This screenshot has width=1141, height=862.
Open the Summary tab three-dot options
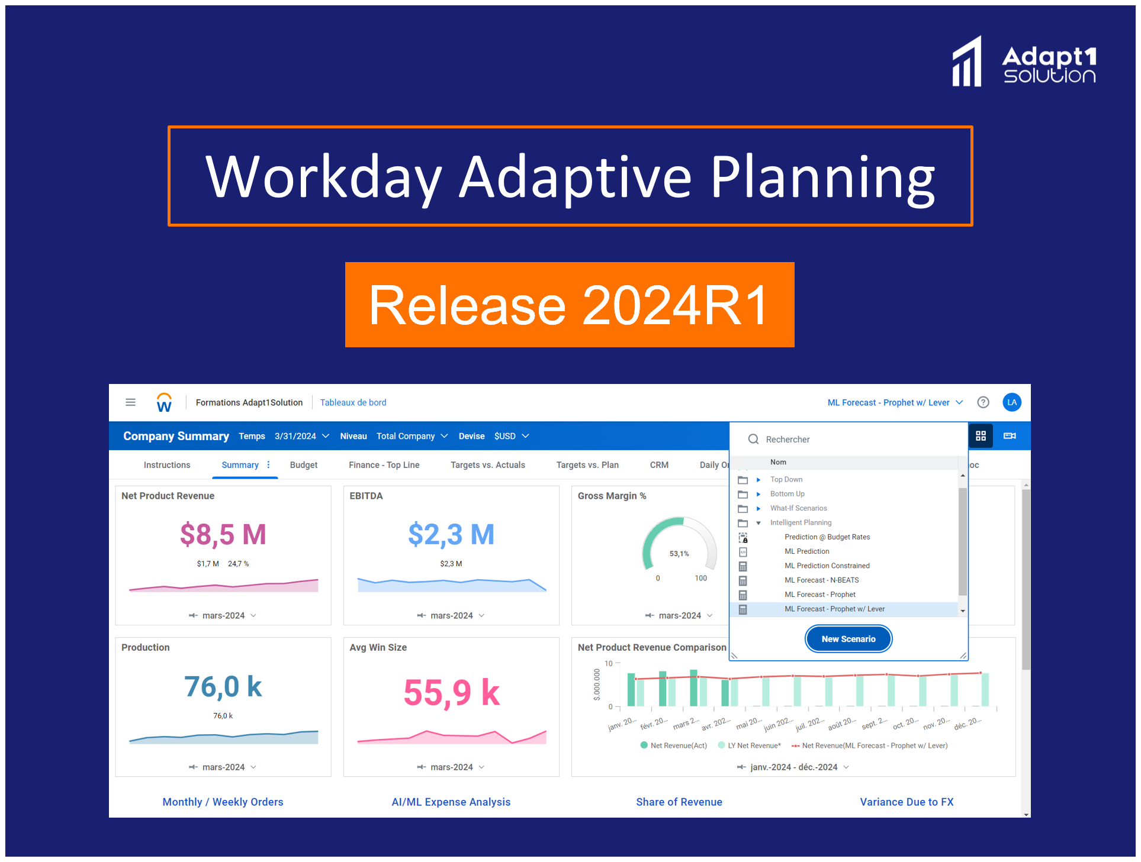(x=268, y=464)
